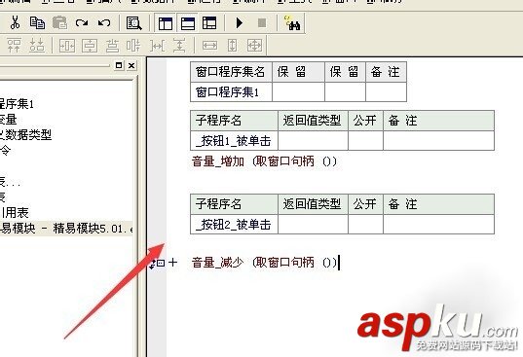Click the flow marker icon left of plus
Viewport: 523px width, 357px height.
(157, 263)
